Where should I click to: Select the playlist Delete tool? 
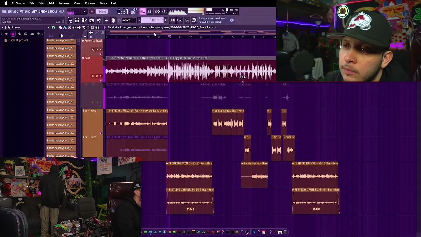(69, 28)
